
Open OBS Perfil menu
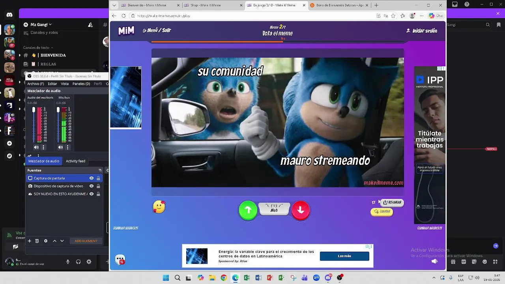pos(98,84)
